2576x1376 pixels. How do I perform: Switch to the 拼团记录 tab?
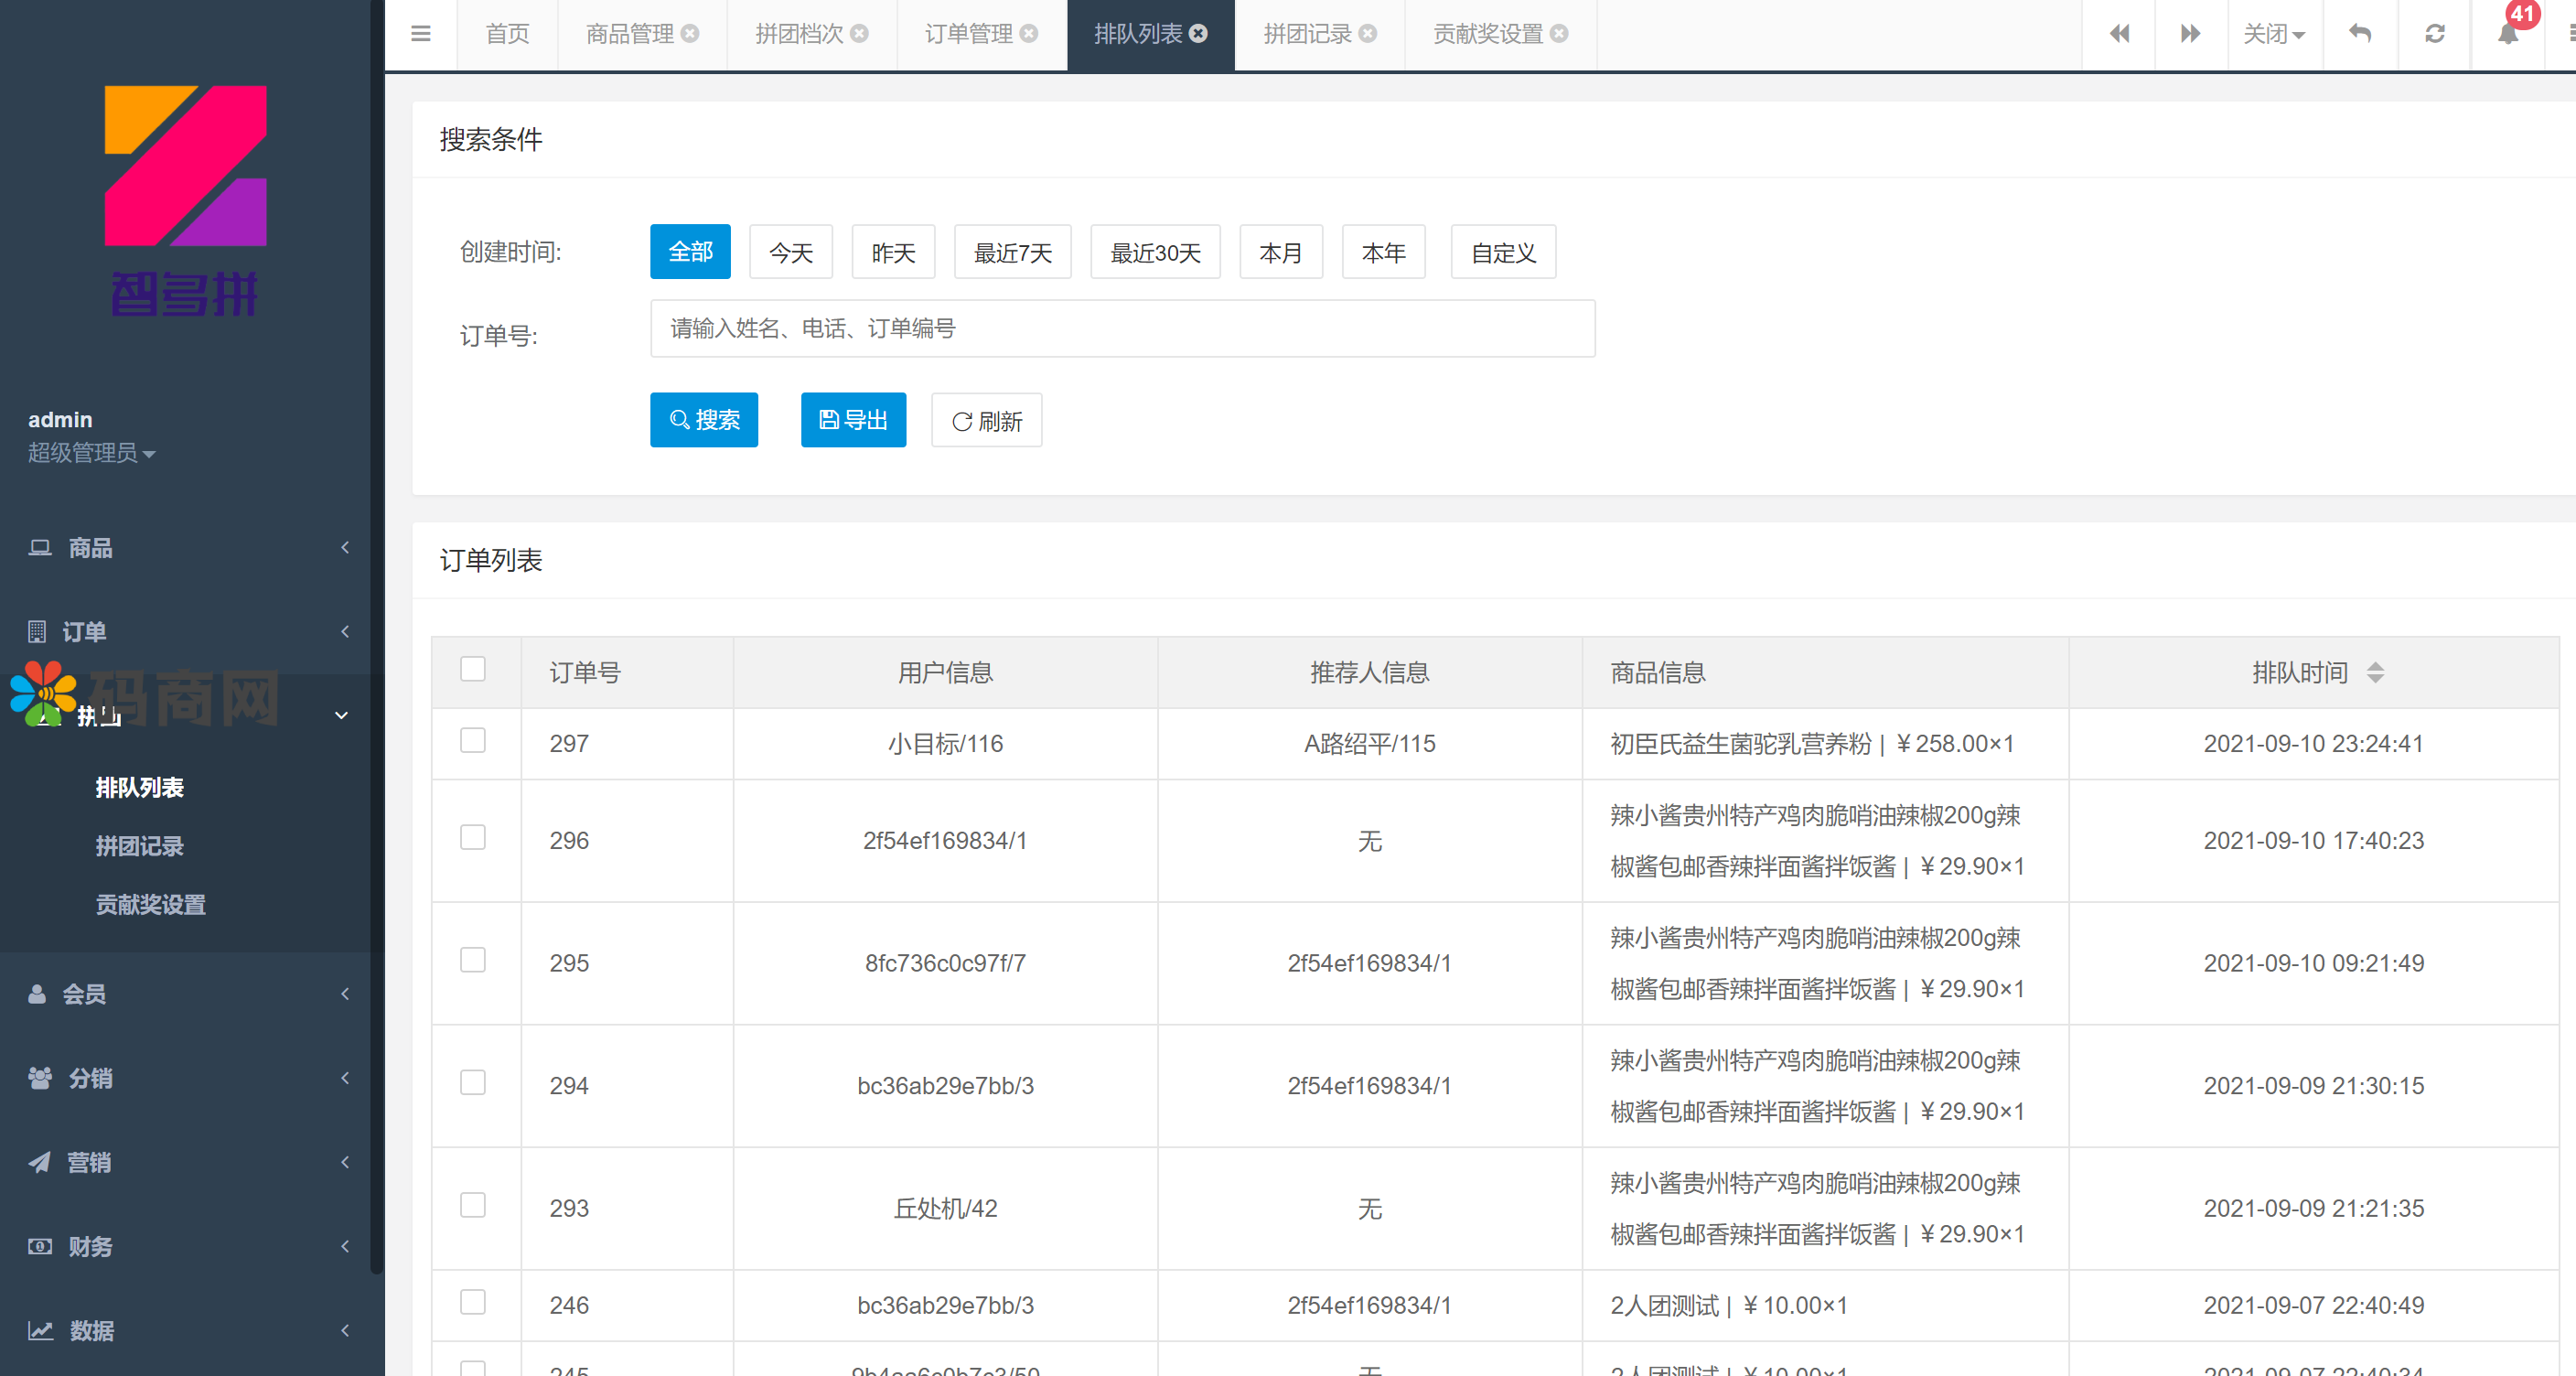point(1306,34)
